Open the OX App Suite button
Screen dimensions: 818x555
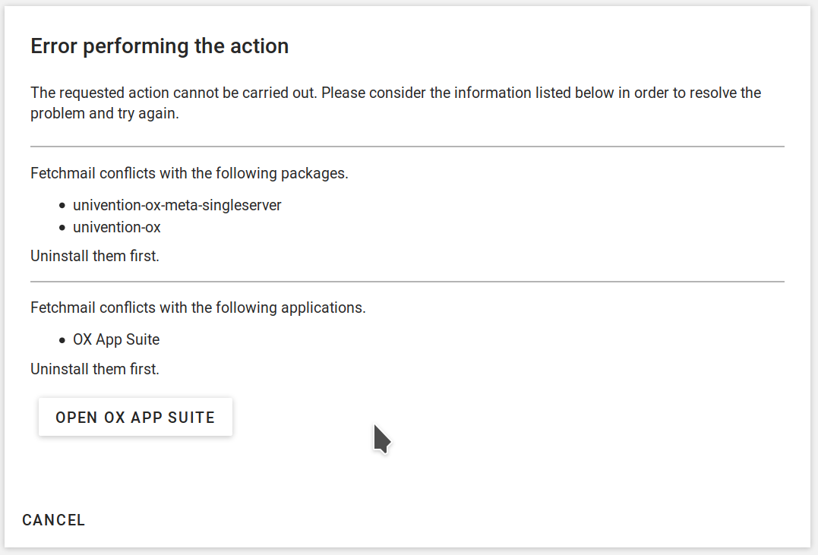point(135,417)
